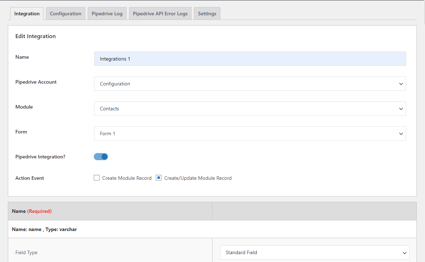Toggle the Pipedrive Integration switch
This screenshot has height=262, width=425.
pyautogui.click(x=101, y=157)
